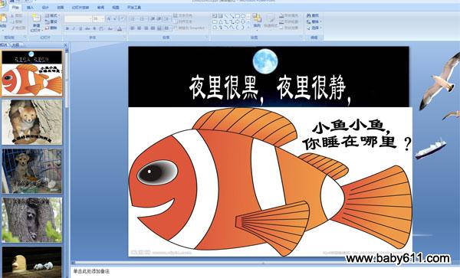Toggle bold text formatting
This screenshot has height=278, width=460.
coord(67,28)
